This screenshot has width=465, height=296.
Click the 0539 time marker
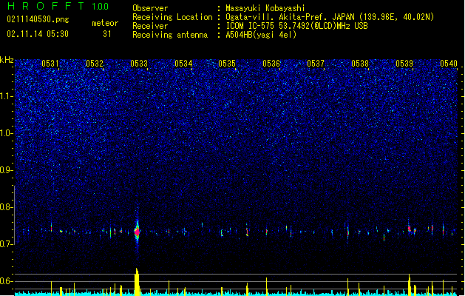coord(404,64)
